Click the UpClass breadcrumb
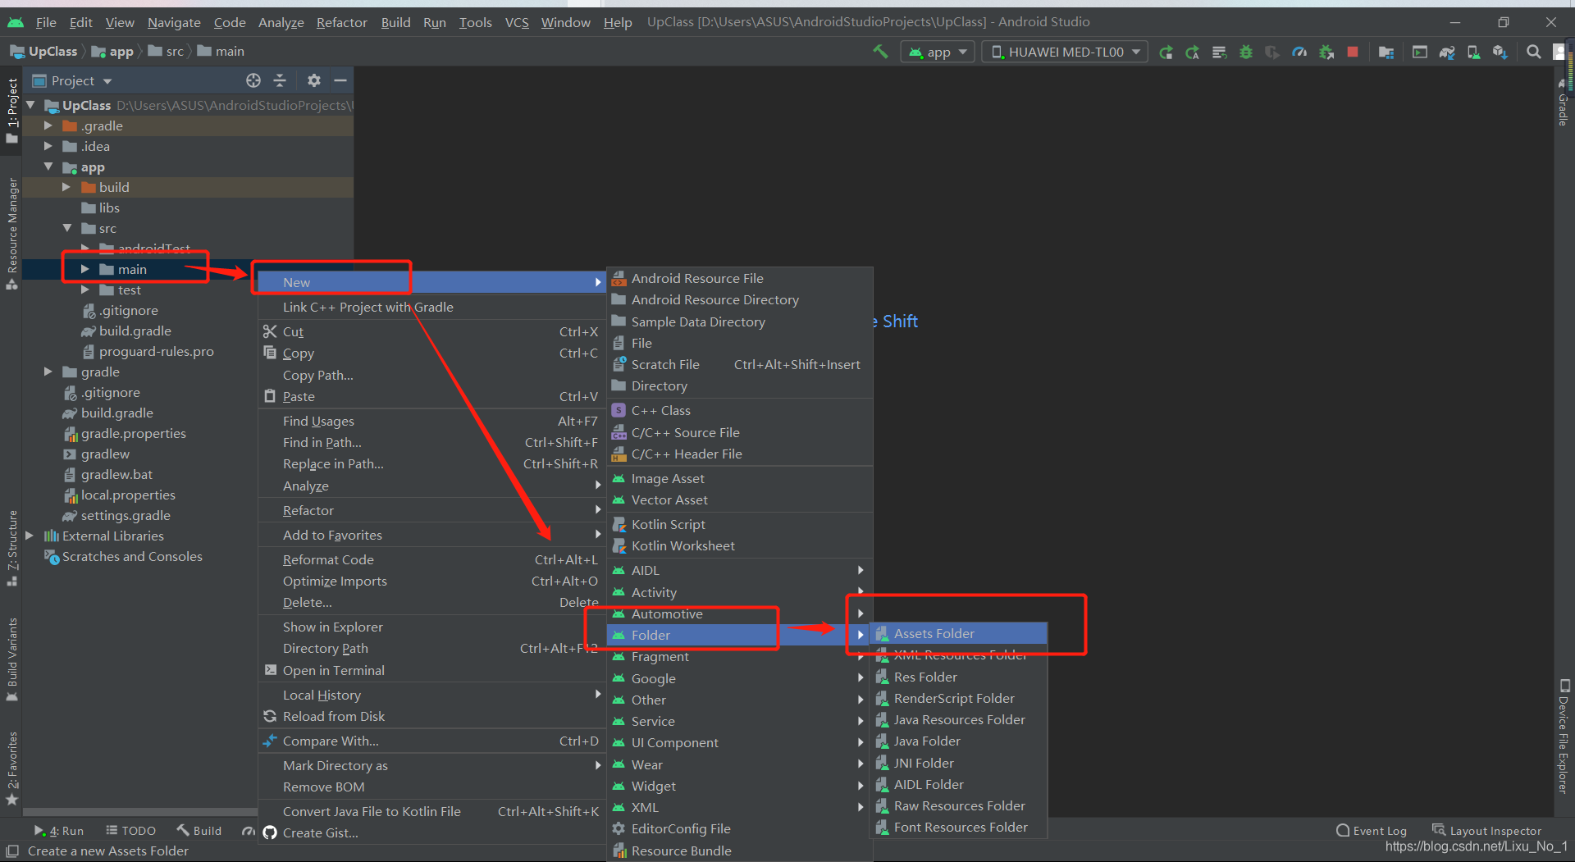1575x862 pixels. [43, 52]
